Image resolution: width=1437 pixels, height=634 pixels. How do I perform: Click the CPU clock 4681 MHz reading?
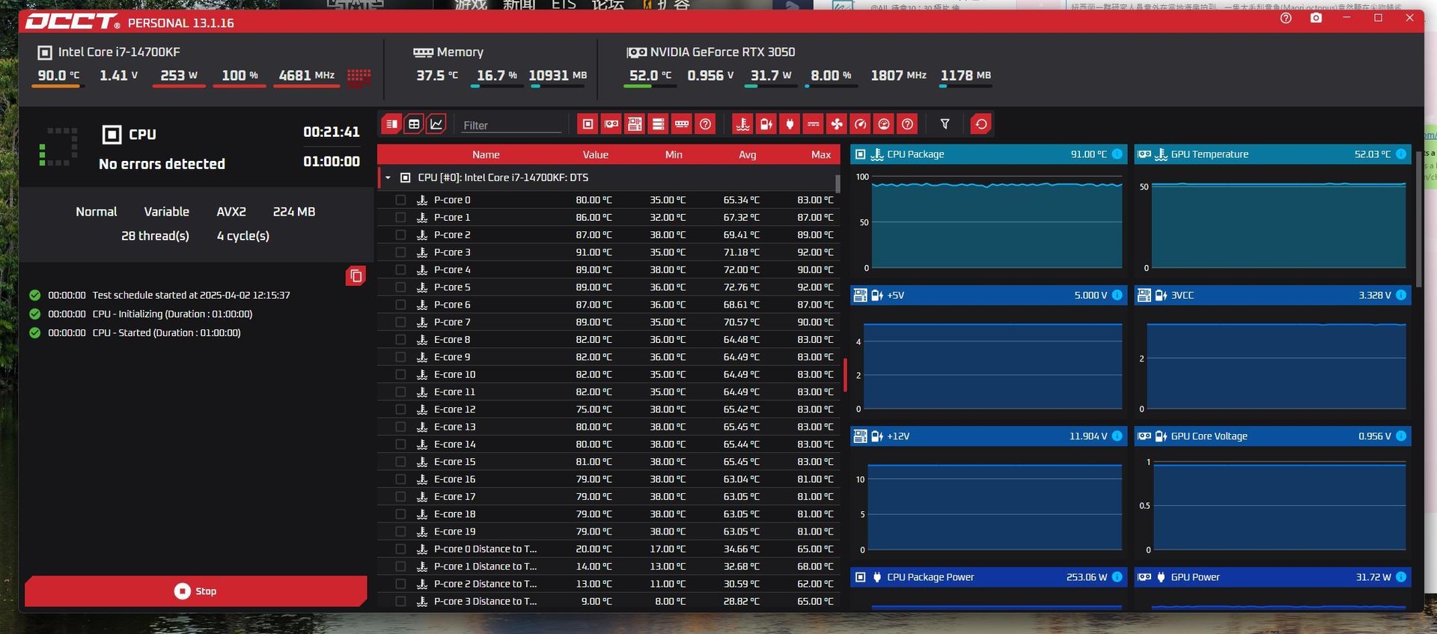point(307,76)
